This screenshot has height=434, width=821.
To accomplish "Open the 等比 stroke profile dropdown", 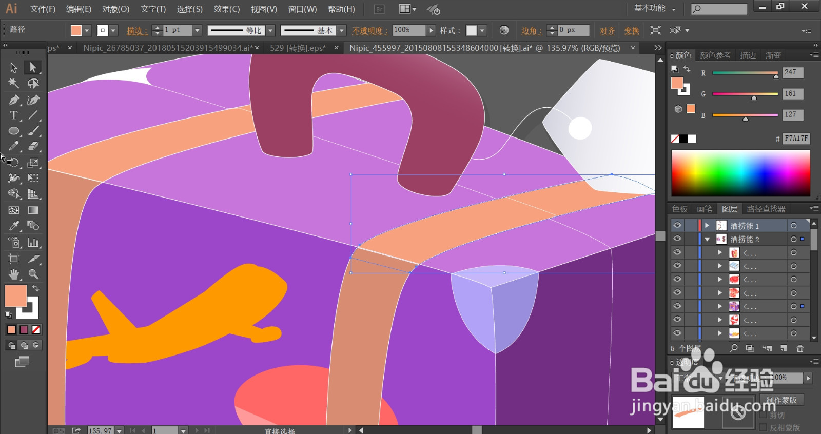I will point(270,30).
